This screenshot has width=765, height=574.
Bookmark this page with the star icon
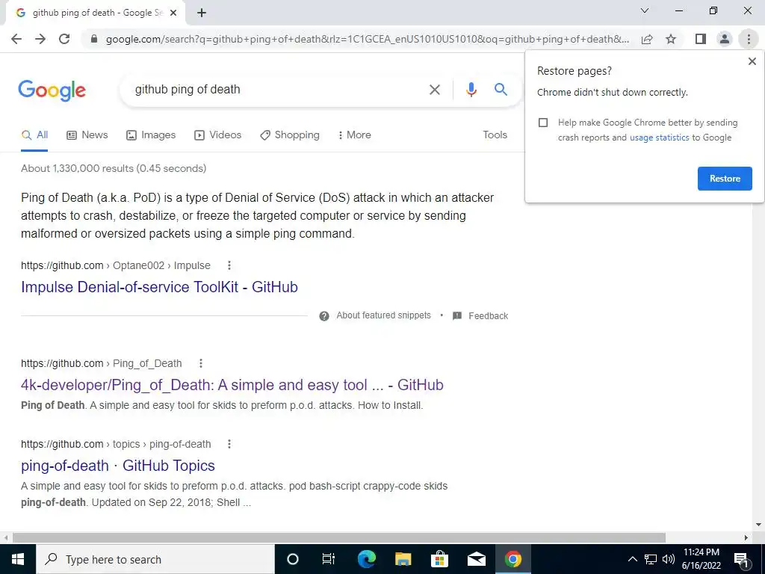pyautogui.click(x=671, y=39)
